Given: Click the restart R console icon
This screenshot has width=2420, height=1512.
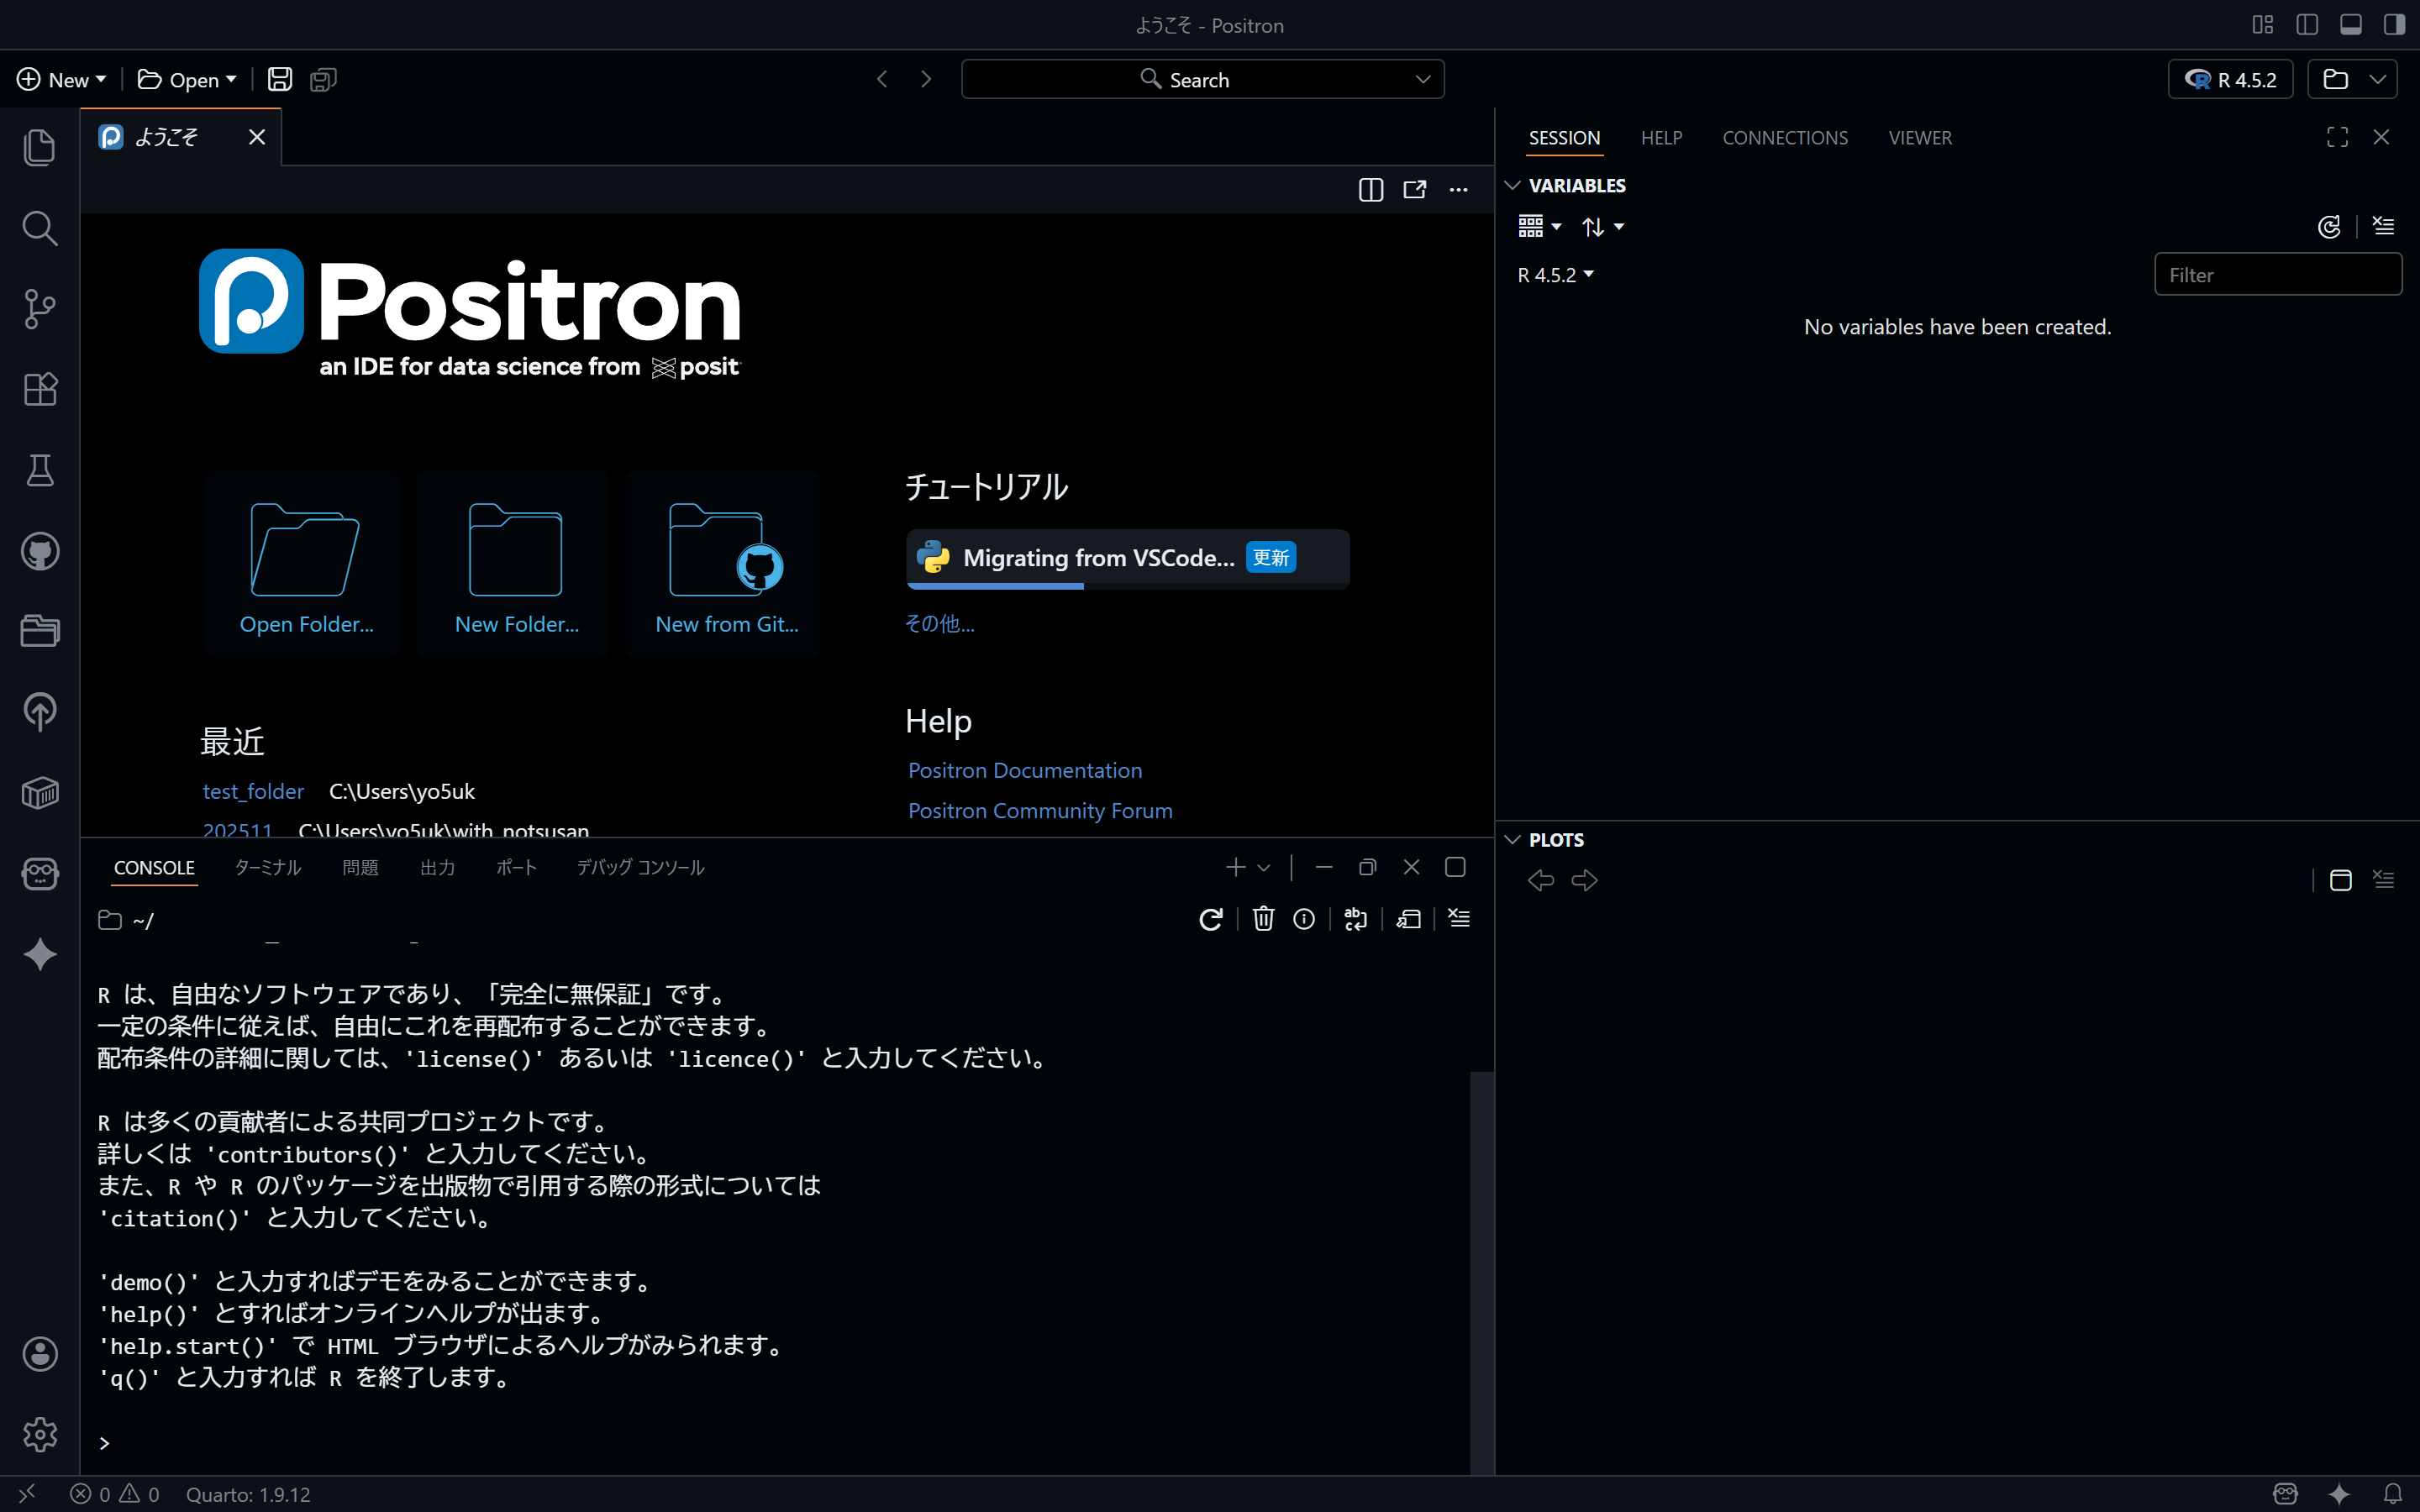Looking at the screenshot, I should (1210, 919).
